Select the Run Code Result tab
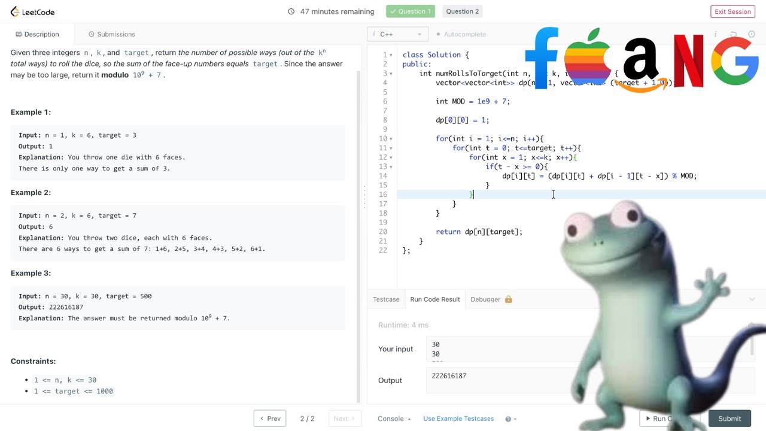The width and height of the screenshot is (766, 431). (x=435, y=299)
